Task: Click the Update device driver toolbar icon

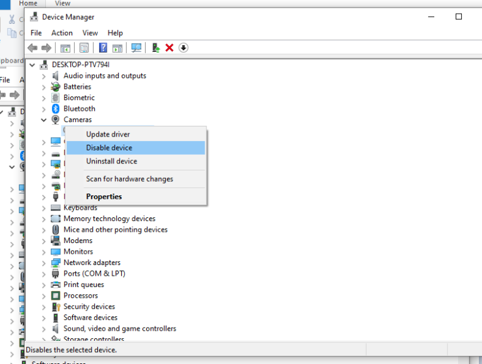Action: 156,48
